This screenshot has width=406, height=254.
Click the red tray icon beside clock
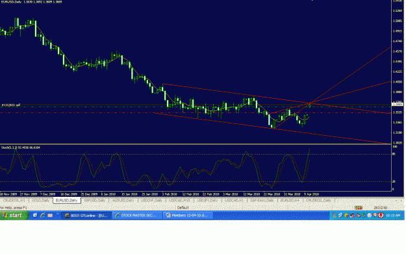(381, 216)
